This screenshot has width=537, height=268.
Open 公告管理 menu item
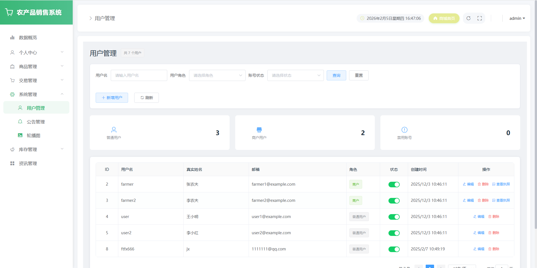pos(36,122)
